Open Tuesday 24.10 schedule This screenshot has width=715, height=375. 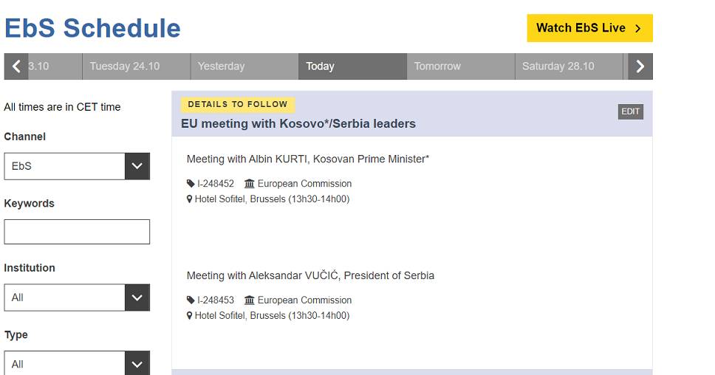136,66
